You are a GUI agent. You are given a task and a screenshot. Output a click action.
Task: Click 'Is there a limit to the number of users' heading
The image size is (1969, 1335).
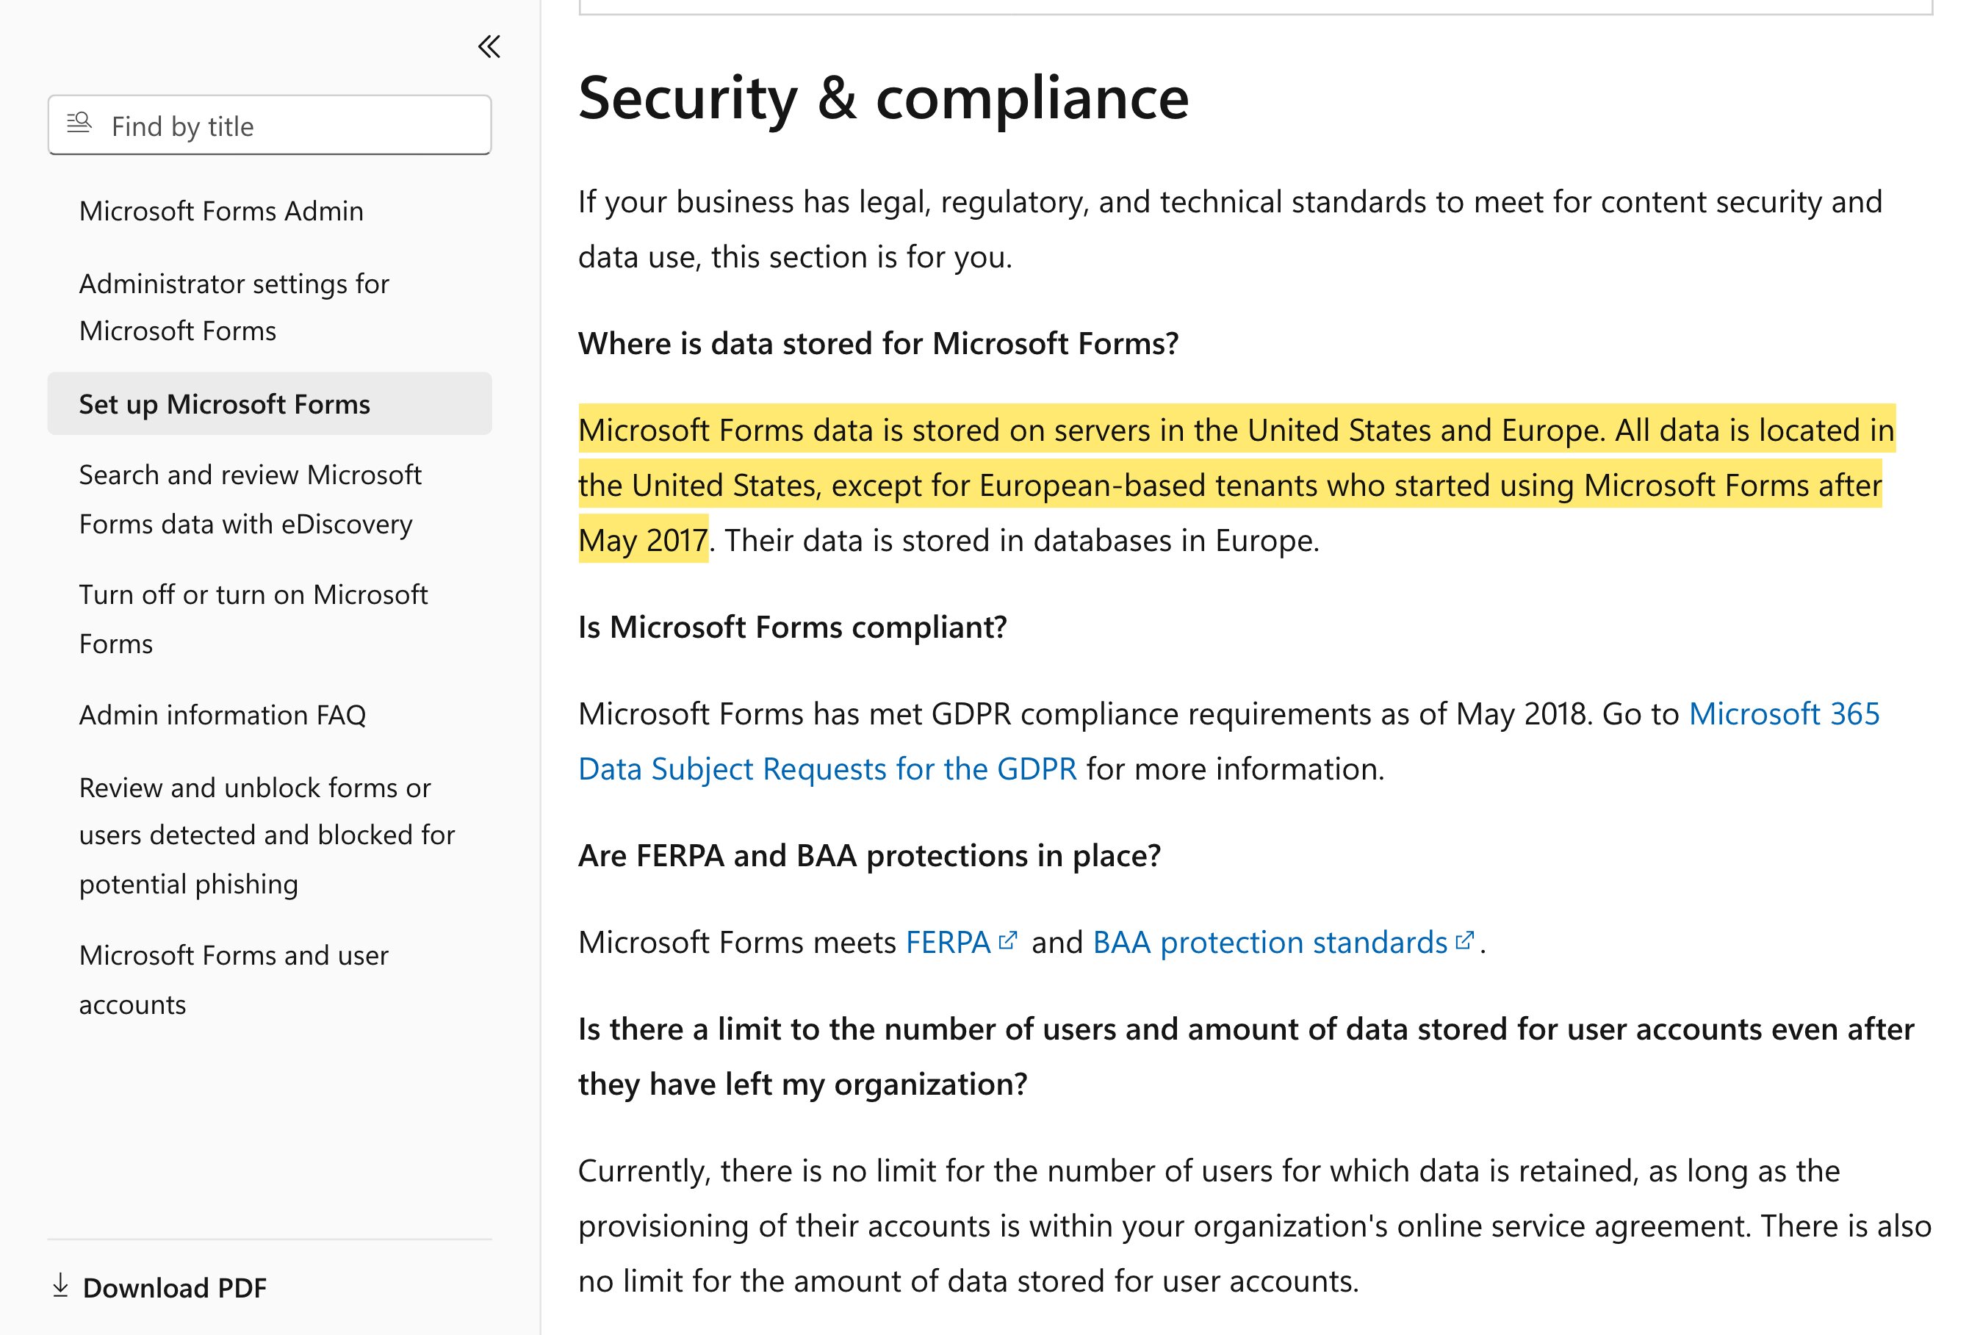pos(1246,1057)
